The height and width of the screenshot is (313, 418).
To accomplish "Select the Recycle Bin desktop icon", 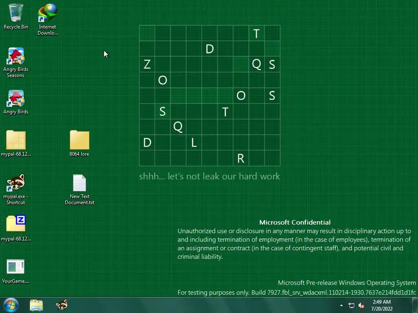I will coord(16,16).
